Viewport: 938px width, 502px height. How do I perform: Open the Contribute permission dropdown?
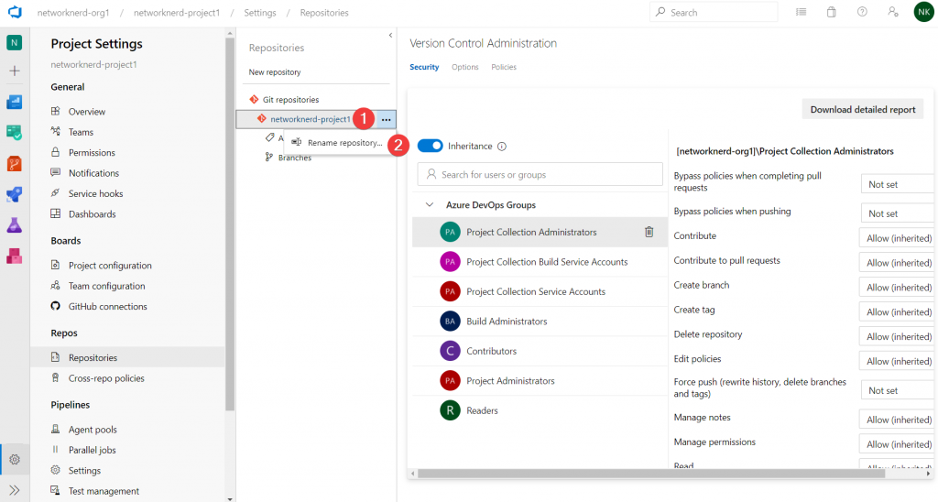point(898,237)
